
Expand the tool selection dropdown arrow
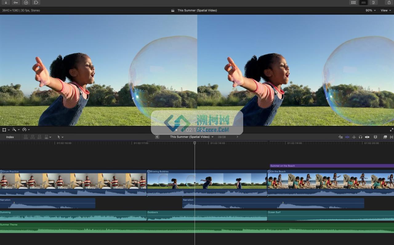[62, 137]
